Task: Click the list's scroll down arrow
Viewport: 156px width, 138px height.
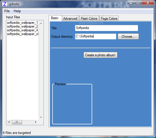Action: [41, 117]
